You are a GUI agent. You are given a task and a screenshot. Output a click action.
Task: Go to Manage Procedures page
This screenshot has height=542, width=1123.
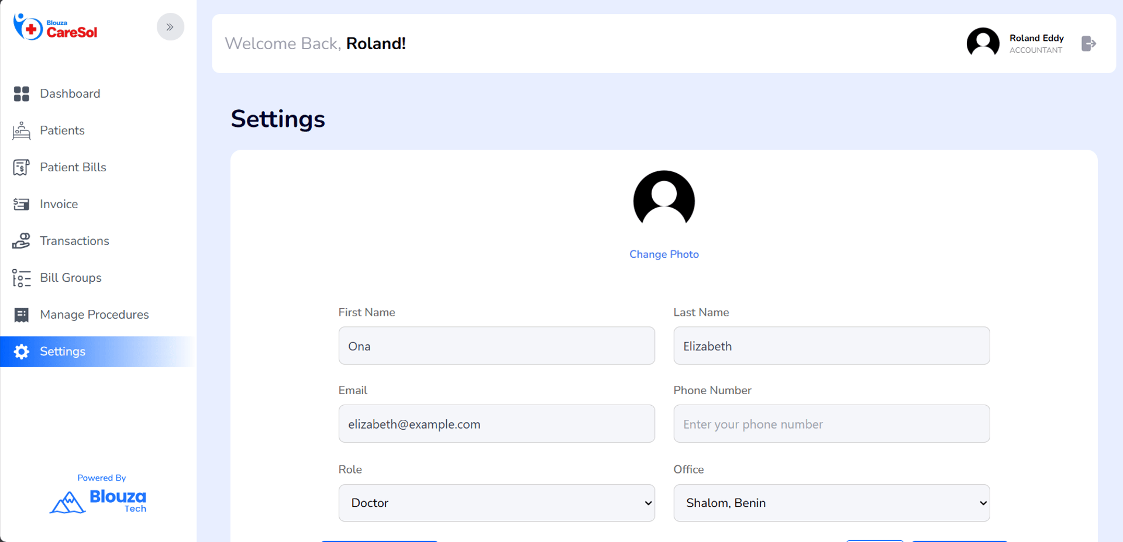tap(94, 315)
